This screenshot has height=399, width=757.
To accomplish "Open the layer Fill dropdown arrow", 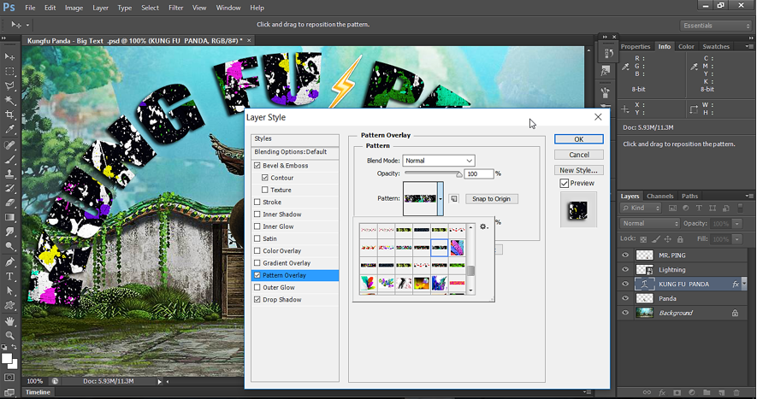I will (737, 239).
